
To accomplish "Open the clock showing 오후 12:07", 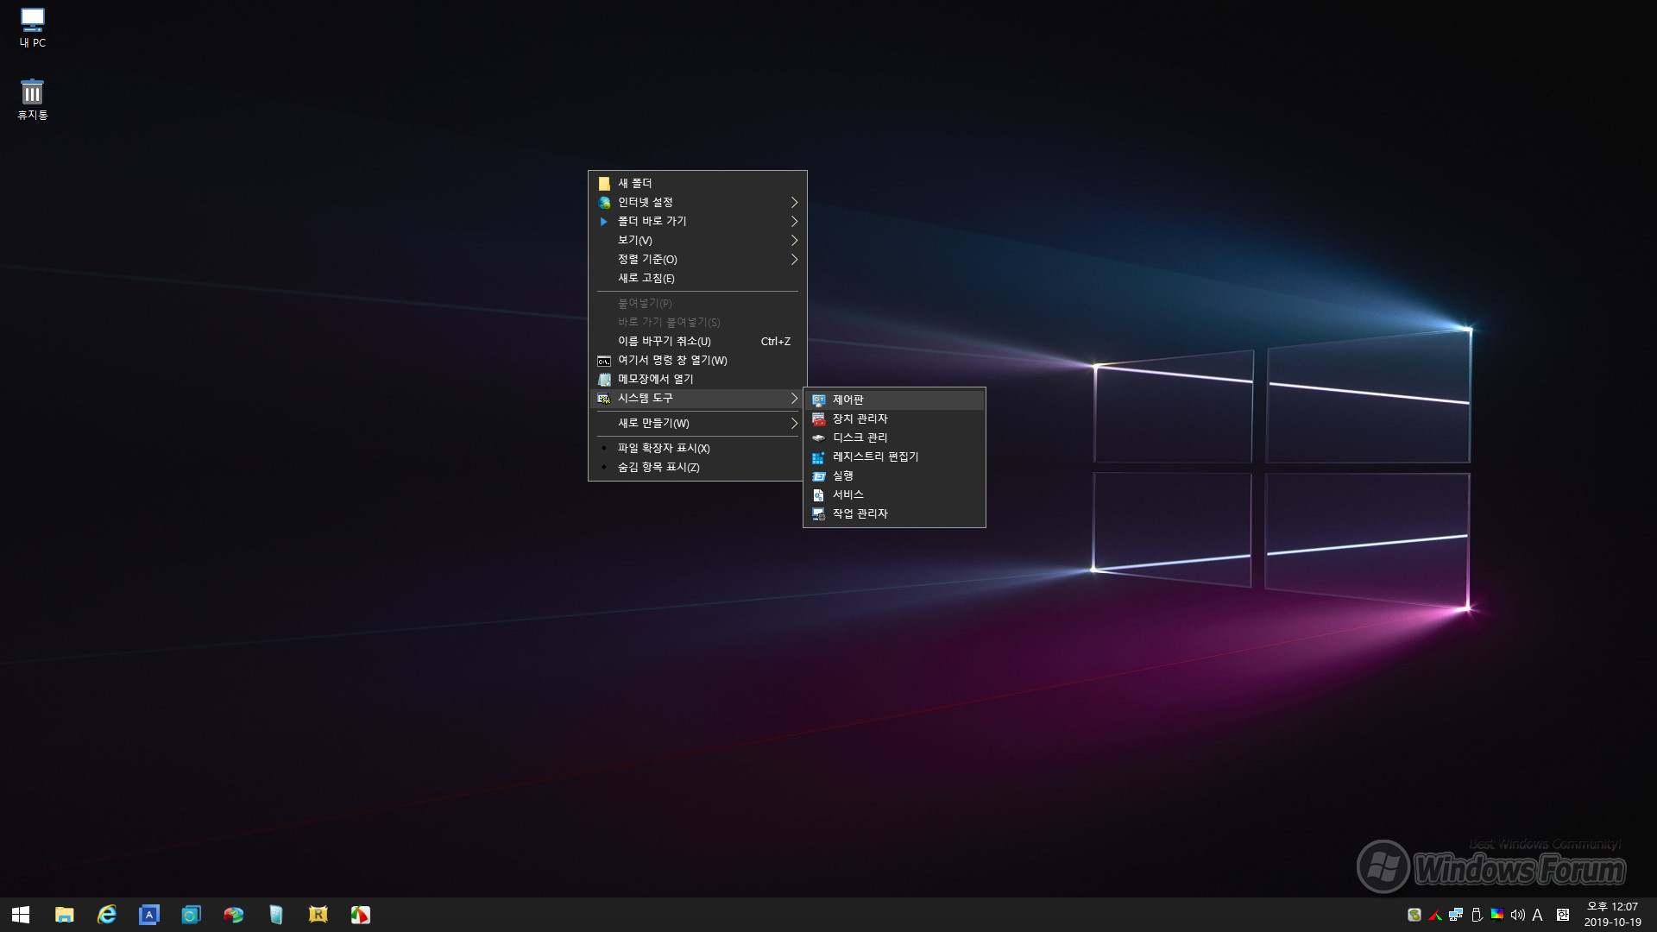I will [1613, 915].
